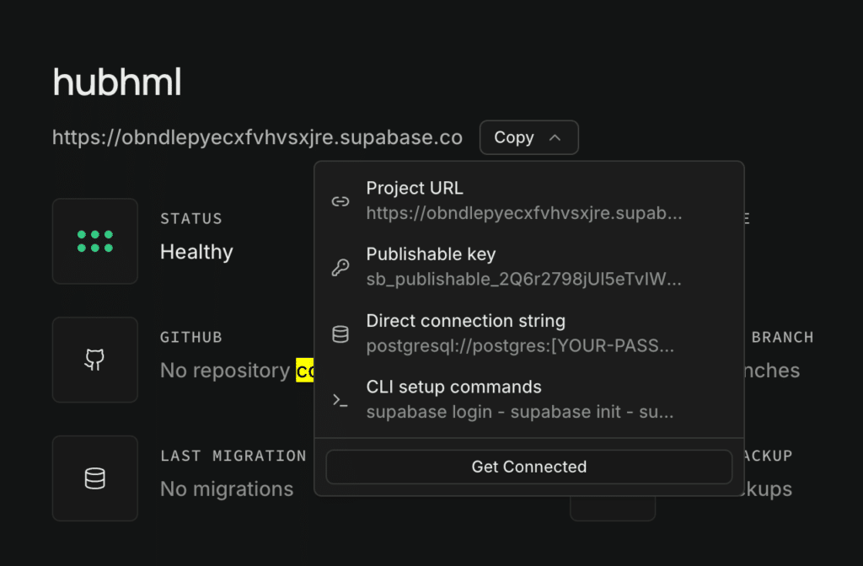Image resolution: width=863 pixels, height=566 pixels.
Task: Click the Healthy status text
Action: click(196, 252)
